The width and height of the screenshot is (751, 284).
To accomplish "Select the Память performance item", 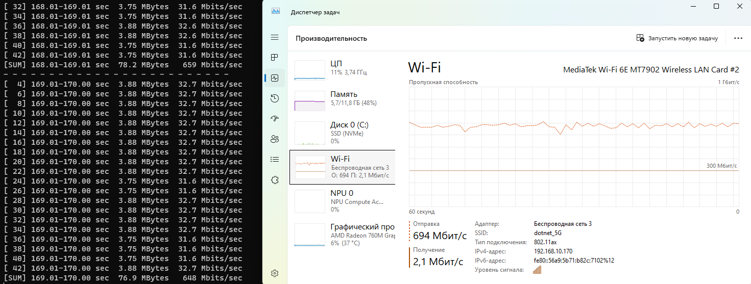I will point(342,100).
